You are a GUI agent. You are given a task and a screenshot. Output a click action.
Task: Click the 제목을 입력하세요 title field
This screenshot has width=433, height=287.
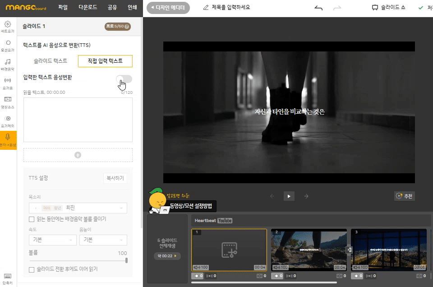pyautogui.click(x=231, y=8)
